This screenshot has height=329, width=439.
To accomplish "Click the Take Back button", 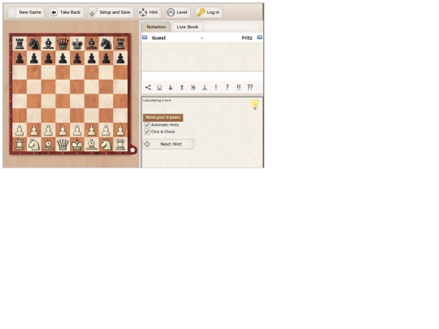I will (66, 12).
